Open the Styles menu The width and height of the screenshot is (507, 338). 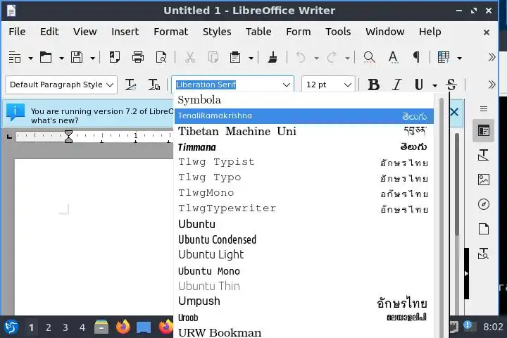coord(217,32)
